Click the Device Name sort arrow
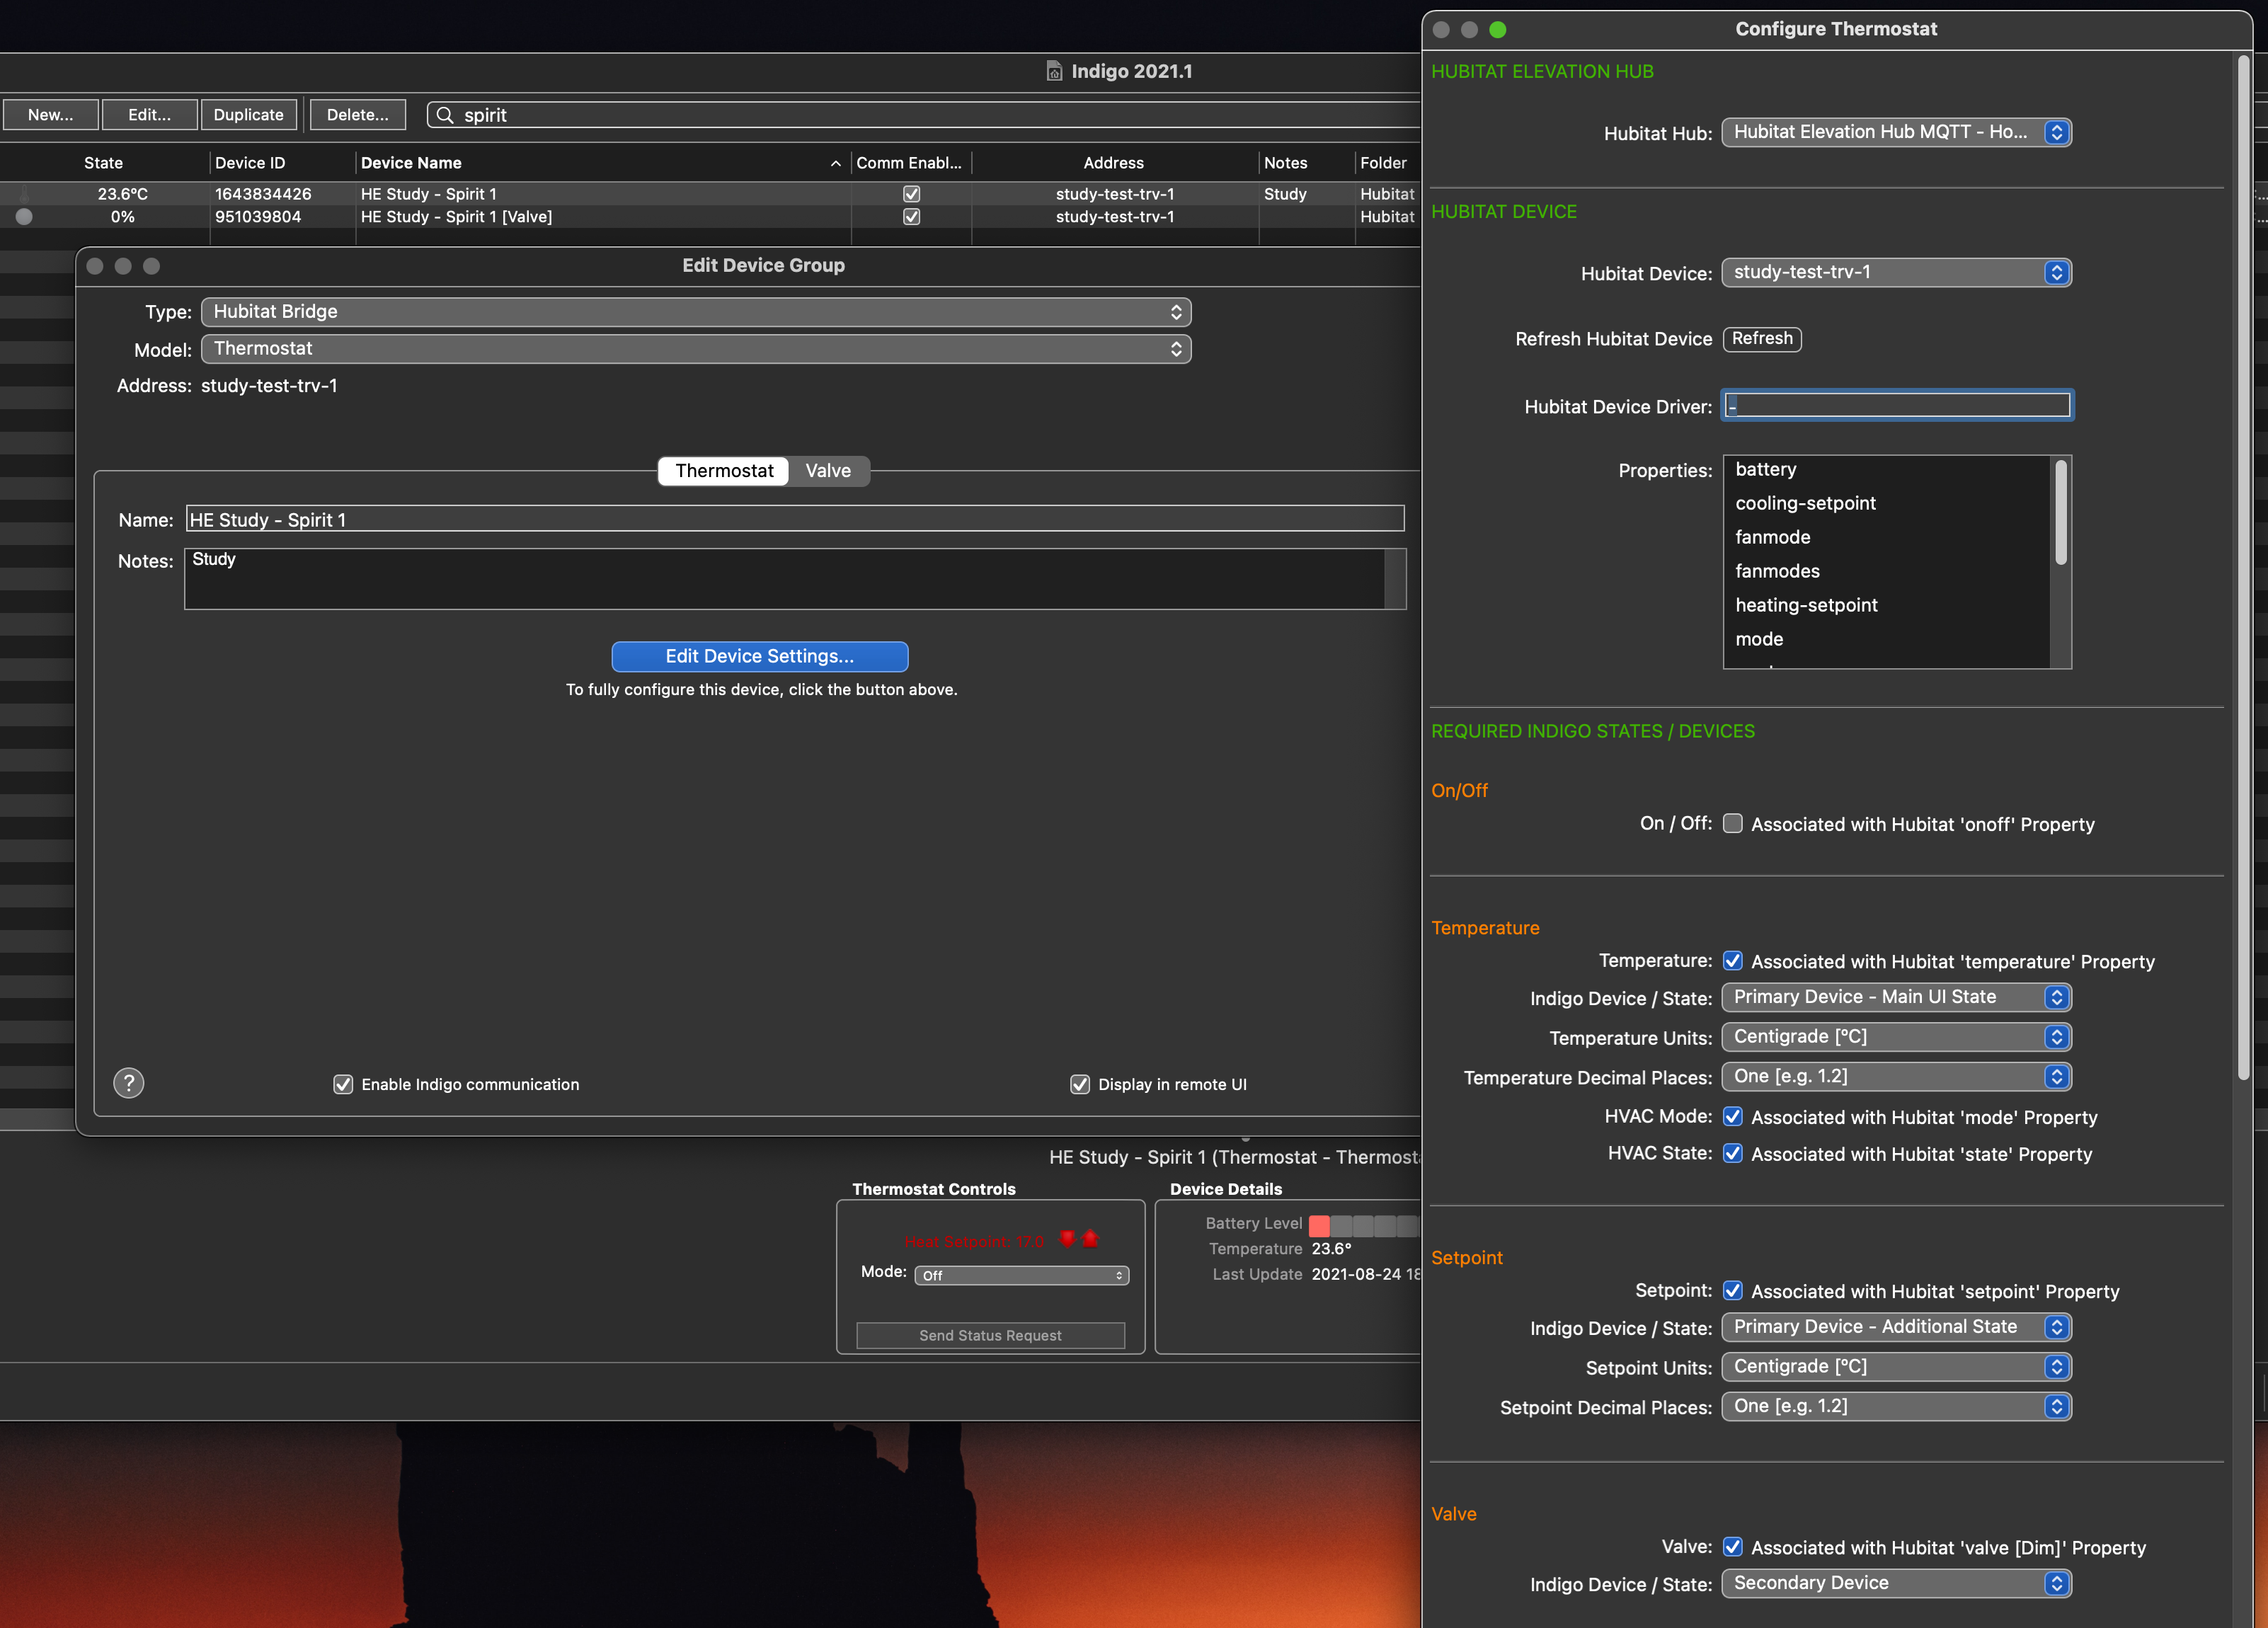Screen dimensions: 2268x1628 pos(835,163)
